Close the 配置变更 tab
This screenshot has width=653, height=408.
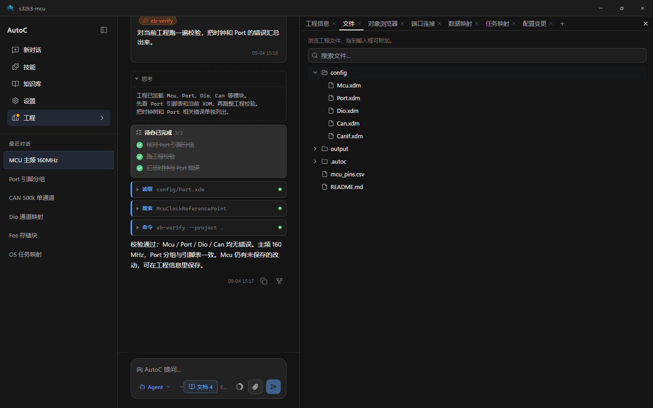click(x=551, y=24)
